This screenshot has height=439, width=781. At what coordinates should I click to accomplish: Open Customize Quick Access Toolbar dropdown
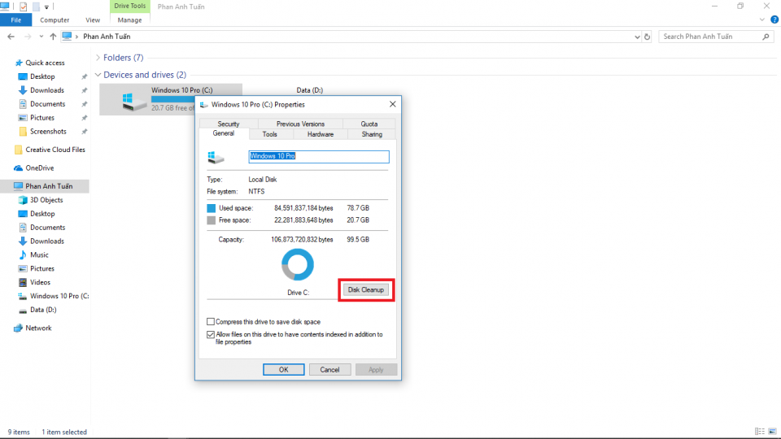click(46, 7)
